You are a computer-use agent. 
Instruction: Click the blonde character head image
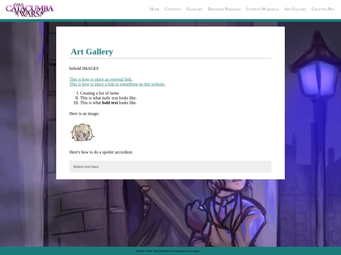tap(83, 132)
